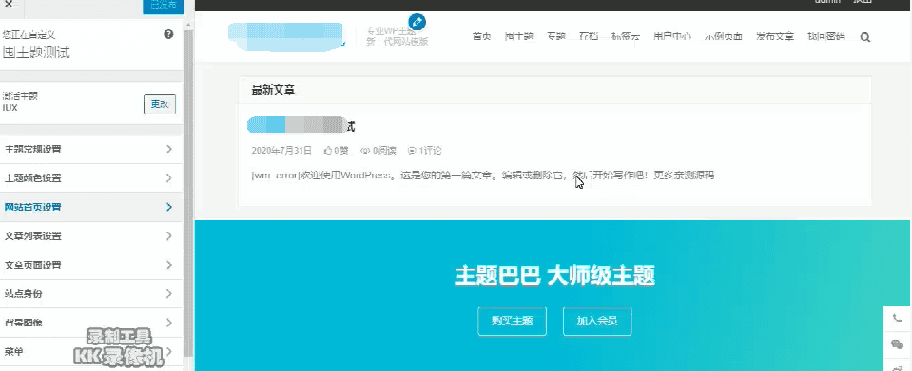Click the blue 已发布 publish button

click(x=164, y=6)
